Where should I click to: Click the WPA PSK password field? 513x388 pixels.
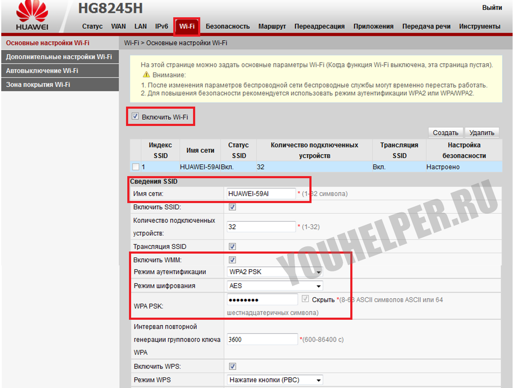262,300
